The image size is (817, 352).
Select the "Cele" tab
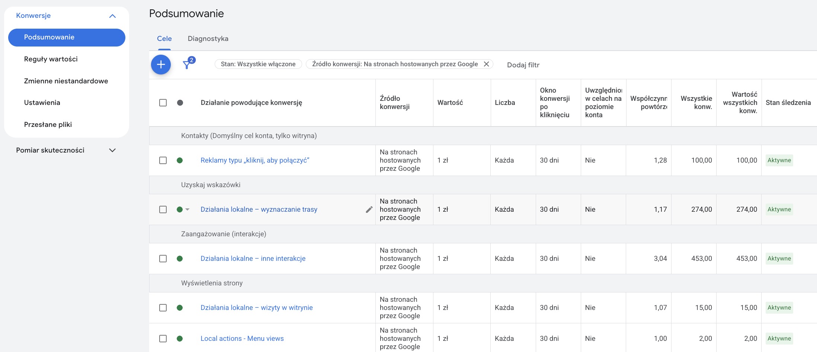164,38
